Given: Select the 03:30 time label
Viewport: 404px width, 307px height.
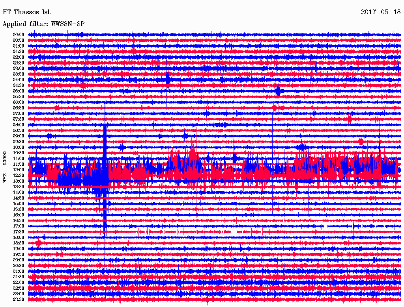Looking at the screenshot, I should click(19, 74).
